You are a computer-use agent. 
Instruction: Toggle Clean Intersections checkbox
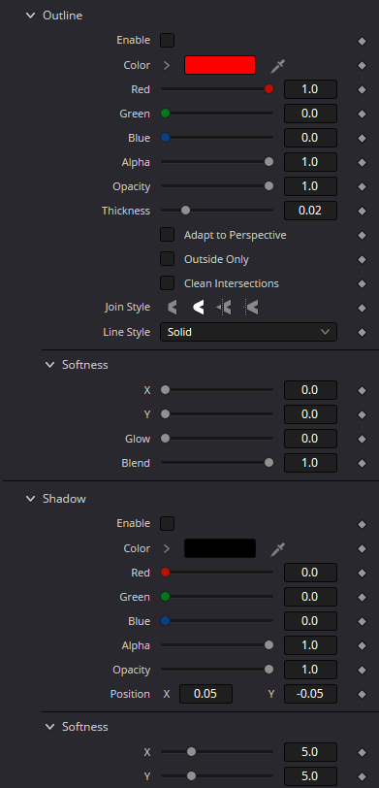(x=167, y=283)
